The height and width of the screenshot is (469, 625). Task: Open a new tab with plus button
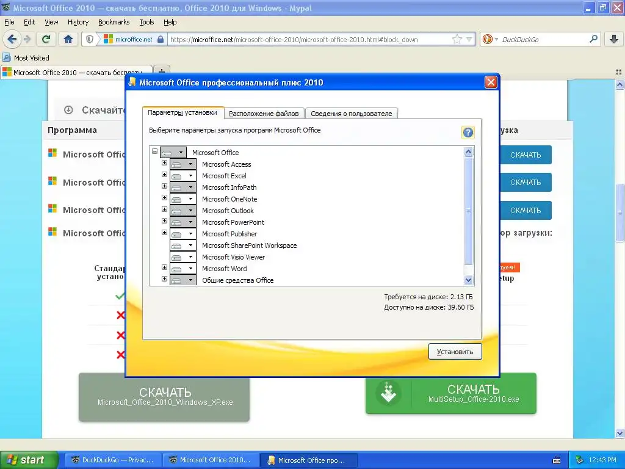point(162,71)
